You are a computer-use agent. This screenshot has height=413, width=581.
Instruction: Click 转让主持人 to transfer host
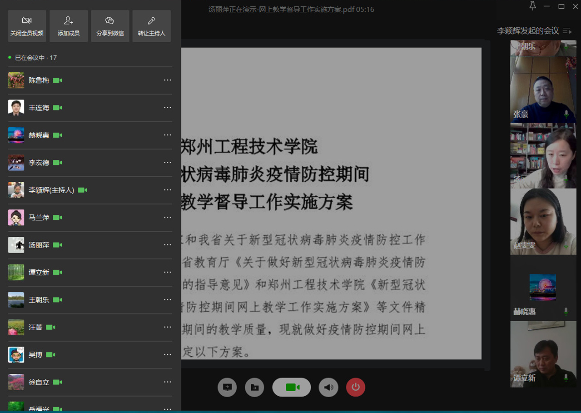pyautogui.click(x=152, y=26)
